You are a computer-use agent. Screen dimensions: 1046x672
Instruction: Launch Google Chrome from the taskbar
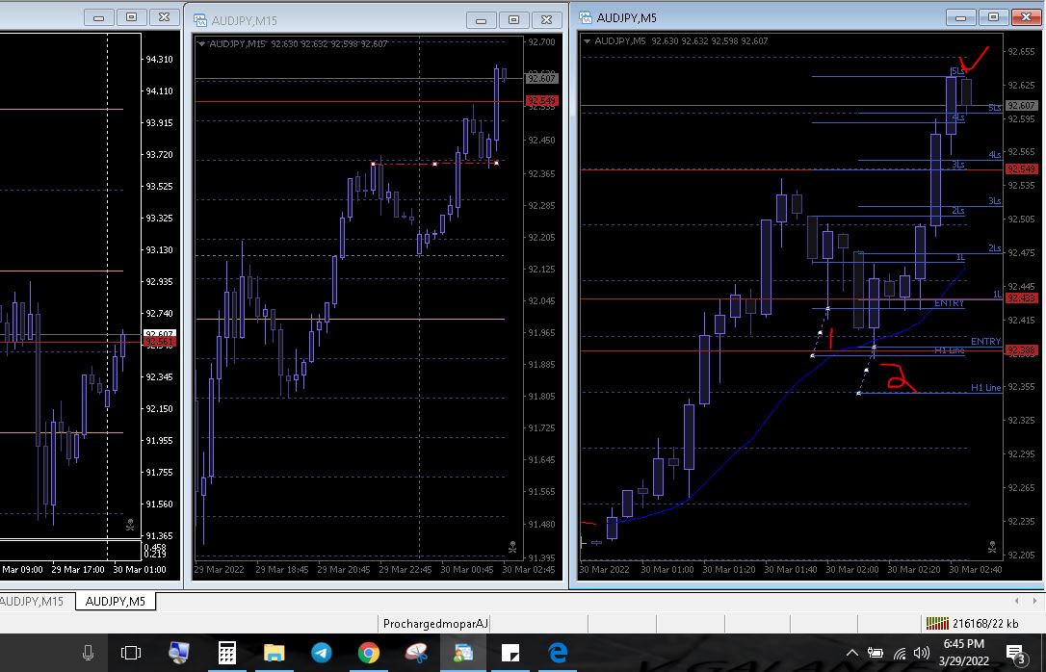point(368,653)
